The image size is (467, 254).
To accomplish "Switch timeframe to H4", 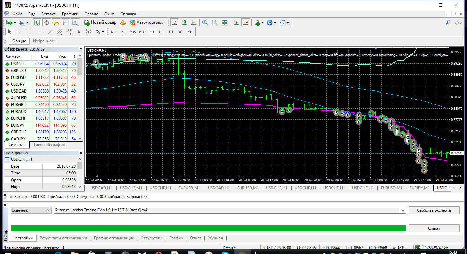I will [x=161, y=32].
